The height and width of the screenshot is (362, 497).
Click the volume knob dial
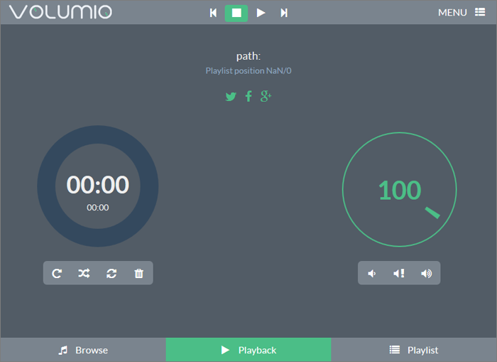click(399, 190)
